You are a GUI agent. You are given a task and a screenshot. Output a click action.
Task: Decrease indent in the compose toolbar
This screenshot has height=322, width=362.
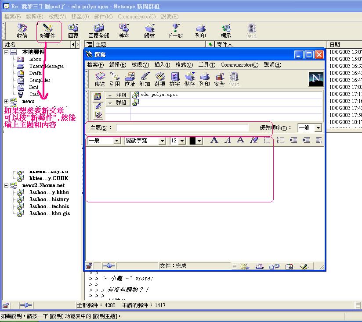[293, 140]
